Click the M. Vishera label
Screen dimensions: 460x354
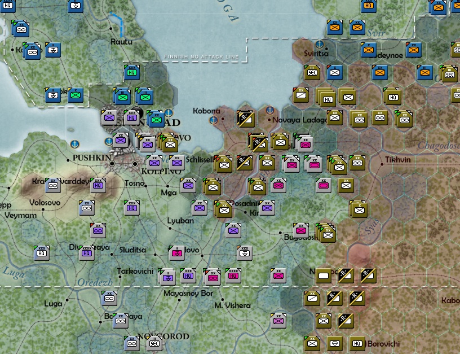(233, 305)
